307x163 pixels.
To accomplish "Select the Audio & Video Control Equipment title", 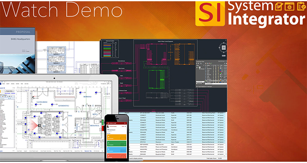I will [x=165, y=41].
